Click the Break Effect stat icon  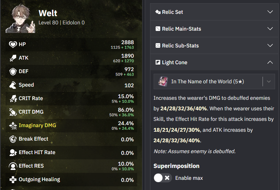tap(13, 139)
